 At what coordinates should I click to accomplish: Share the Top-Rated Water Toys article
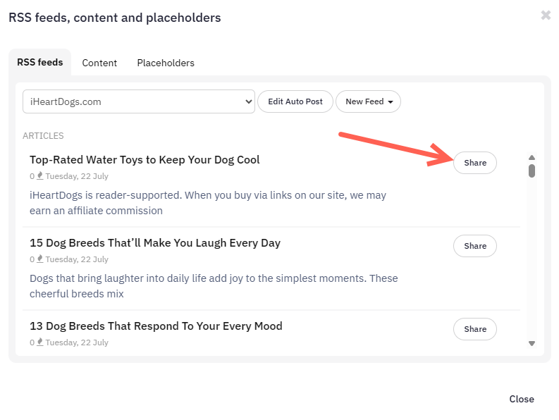(475, 163)
